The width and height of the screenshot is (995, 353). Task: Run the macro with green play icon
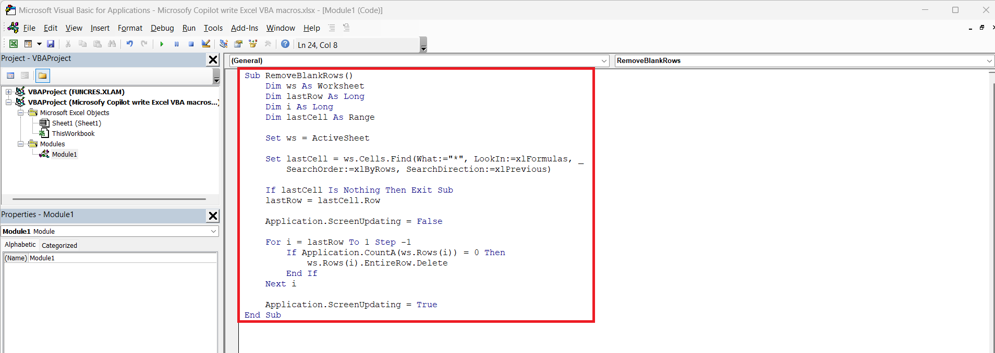[162, 44]
